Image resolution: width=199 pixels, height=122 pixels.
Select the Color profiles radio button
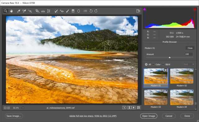(153, 64)
